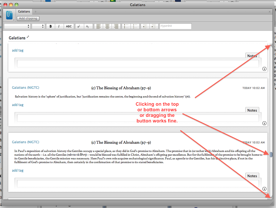Toggle bold formatting in the toolbar

[x=51, y=26]
